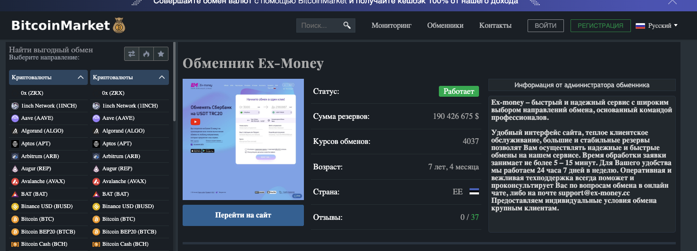Select Binance USD (BUSD) in the second currency column
Screen dimensions: 697x251
(x=129, y=206)
